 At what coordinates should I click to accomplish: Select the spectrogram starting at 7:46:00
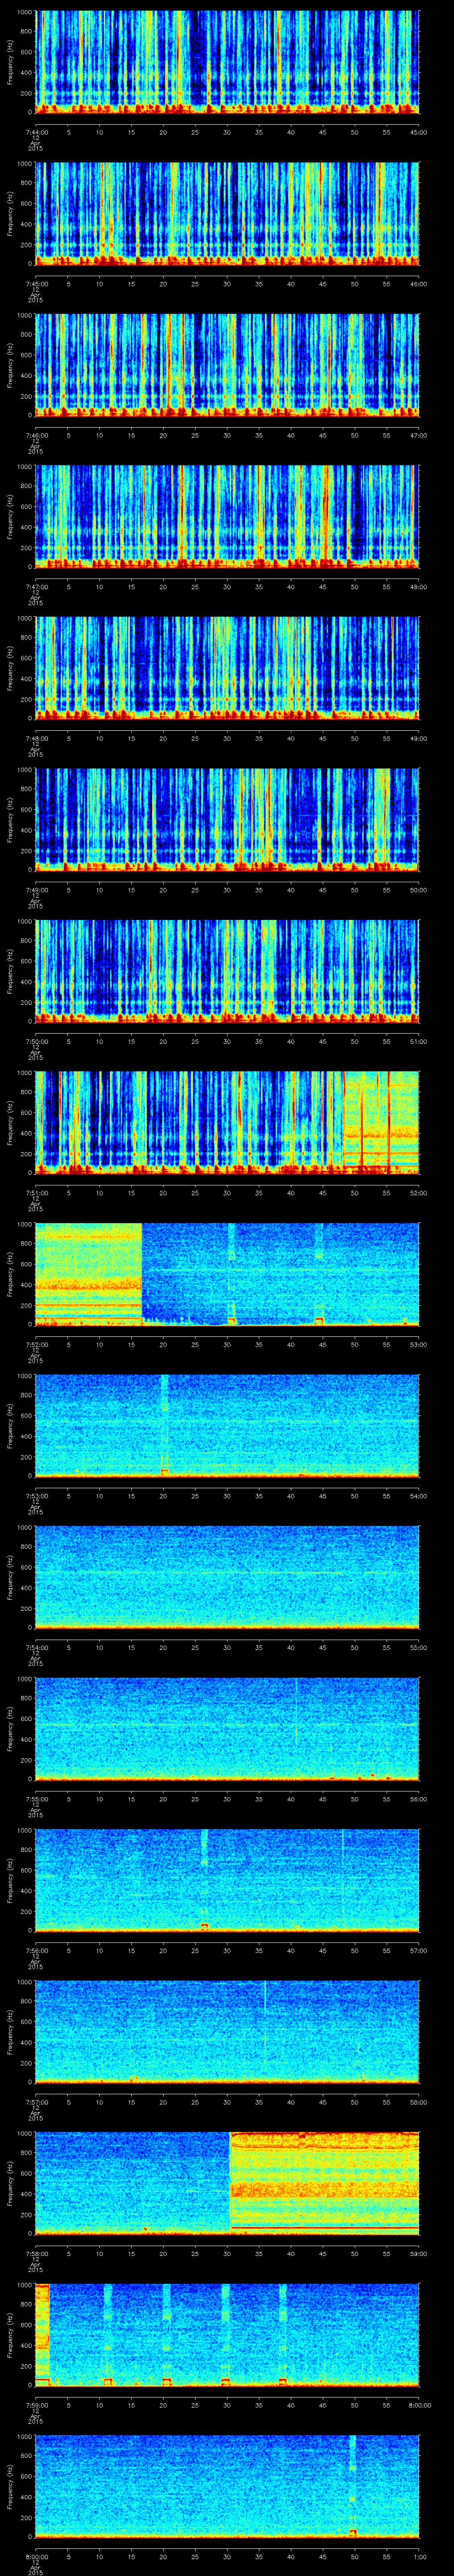[x=227, y=364]
